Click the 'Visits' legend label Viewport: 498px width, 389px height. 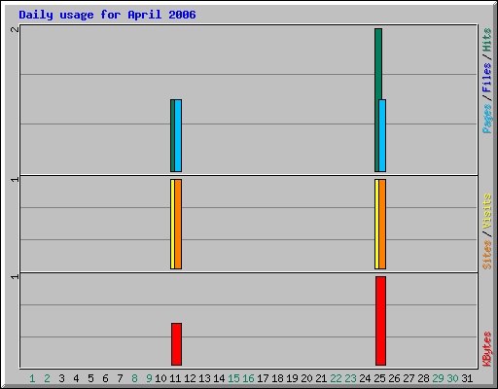point(487,211)
